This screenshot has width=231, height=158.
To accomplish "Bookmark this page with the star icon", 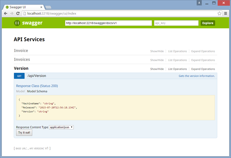I will point(219,13).
